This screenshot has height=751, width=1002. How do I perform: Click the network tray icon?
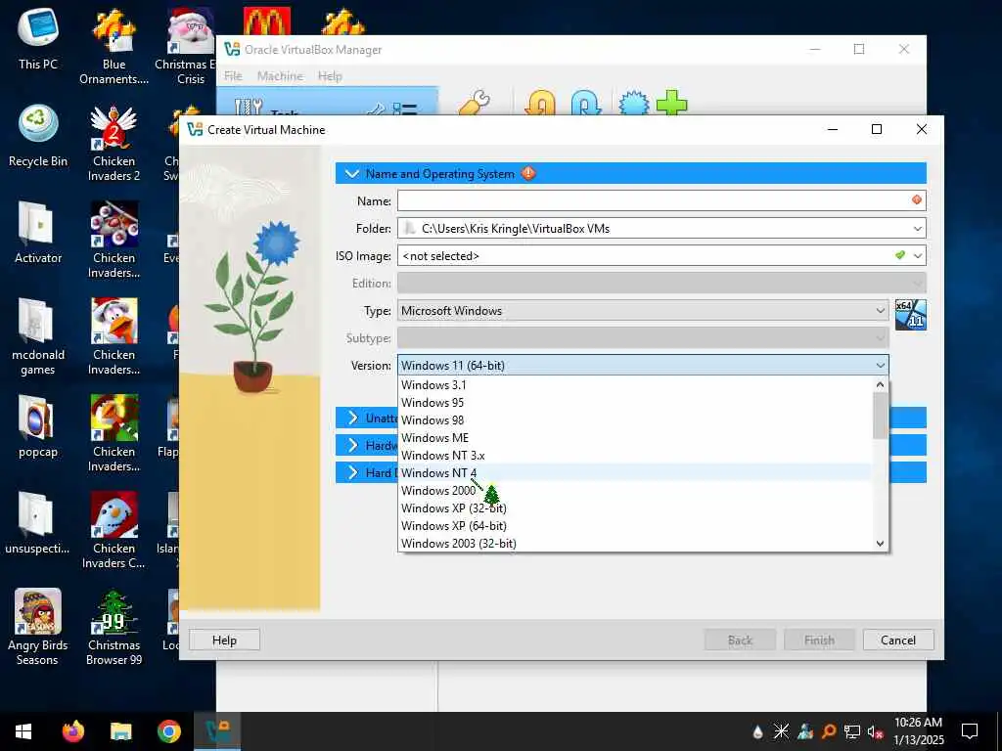pyautogui.click(x=852, y=731)
